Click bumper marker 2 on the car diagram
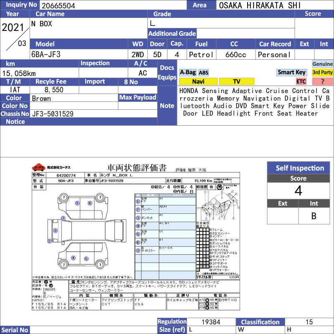This screenshot has width=334, height=334. (x=49, y=241)
